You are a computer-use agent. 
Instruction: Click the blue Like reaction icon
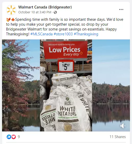point(9,137)
